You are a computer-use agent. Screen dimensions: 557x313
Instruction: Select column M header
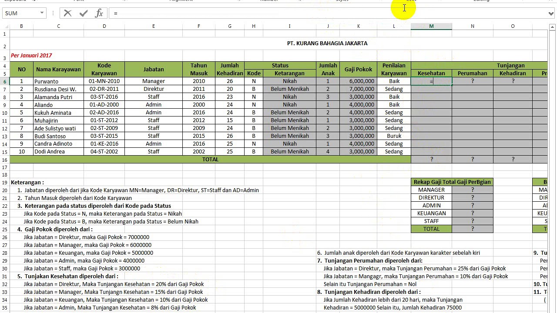point(431,27)
